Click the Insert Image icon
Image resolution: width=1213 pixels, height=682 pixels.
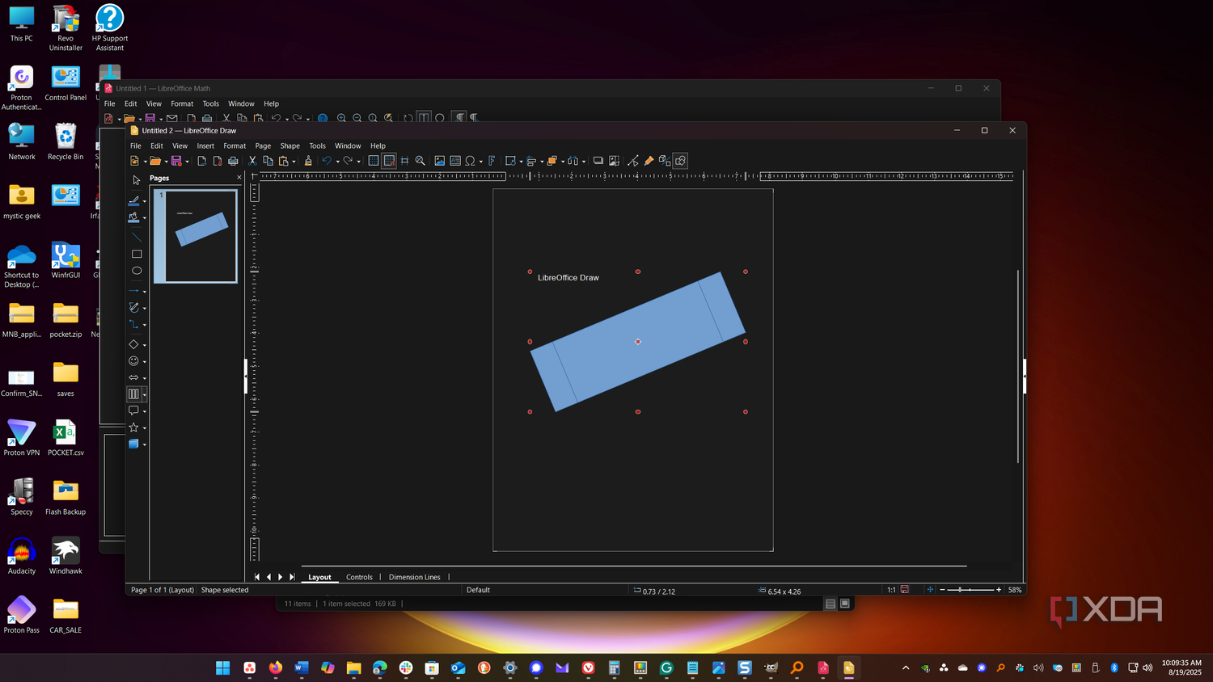(x=440, y=161)
